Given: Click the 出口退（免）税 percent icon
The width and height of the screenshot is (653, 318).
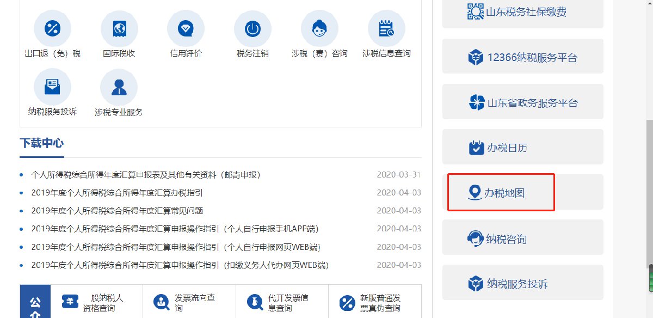Looking at the screenshot, I should pos(53,29).
